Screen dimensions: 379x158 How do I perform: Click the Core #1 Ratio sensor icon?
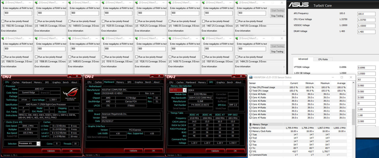[x=250, y=97]
